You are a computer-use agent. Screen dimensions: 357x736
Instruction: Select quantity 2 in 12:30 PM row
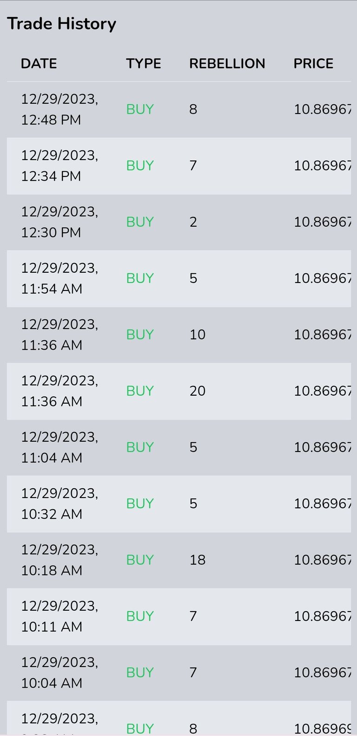(193, 222)
